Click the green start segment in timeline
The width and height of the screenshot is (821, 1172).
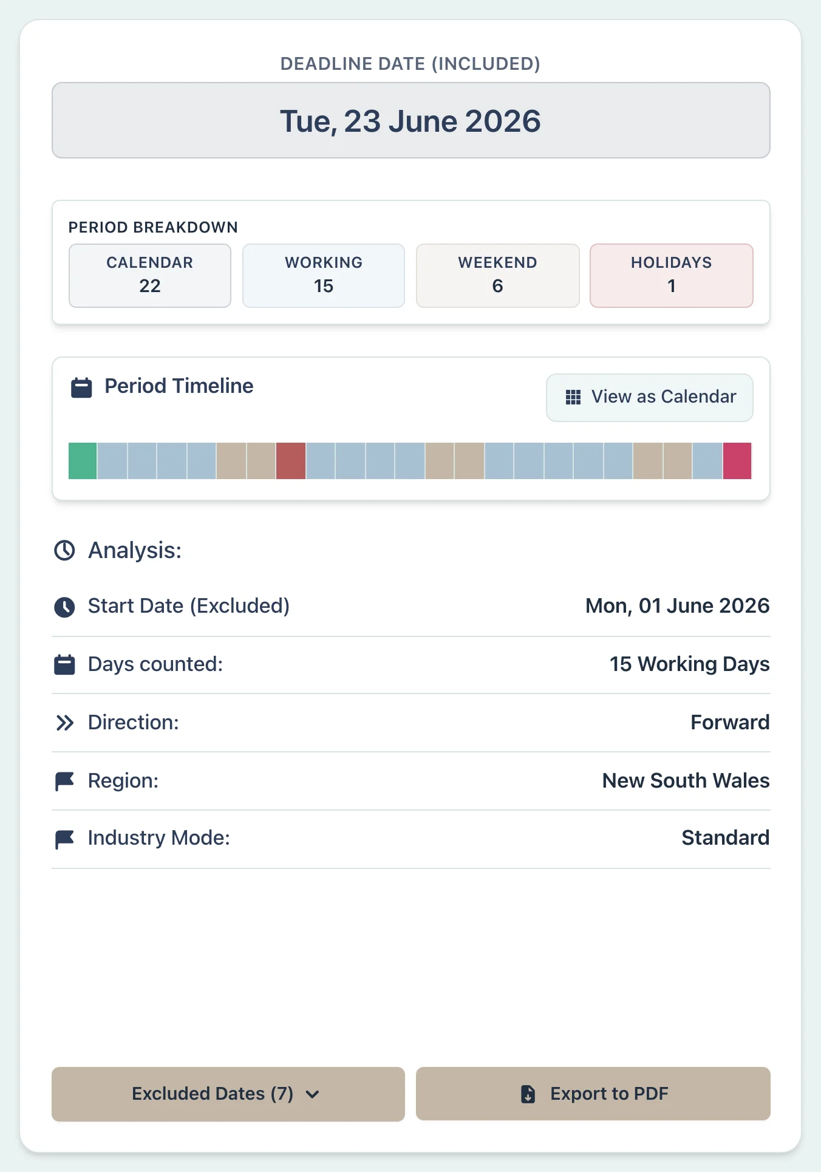point(83,461)
